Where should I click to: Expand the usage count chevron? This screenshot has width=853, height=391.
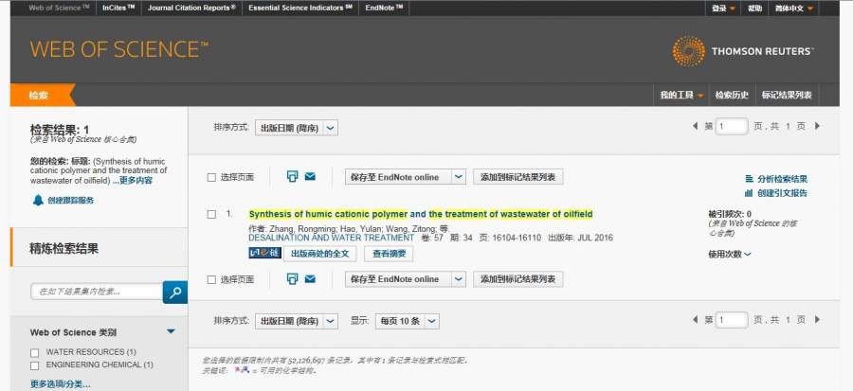pos(748,254)
